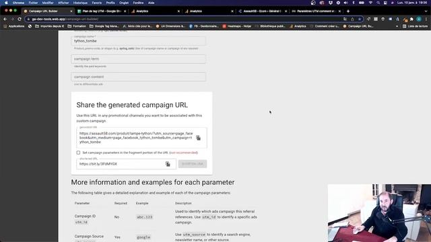Viewport: 431px width, 242px height.
Task: Open the Favoris menu
Action: point(97,3)
